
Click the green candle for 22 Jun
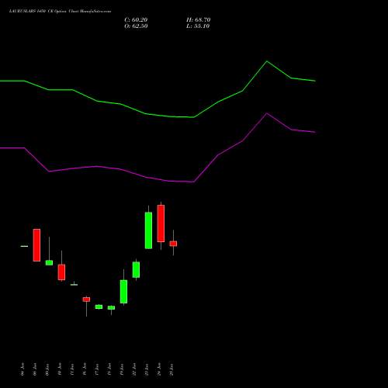pyautogui.click(x=136, y=270)
